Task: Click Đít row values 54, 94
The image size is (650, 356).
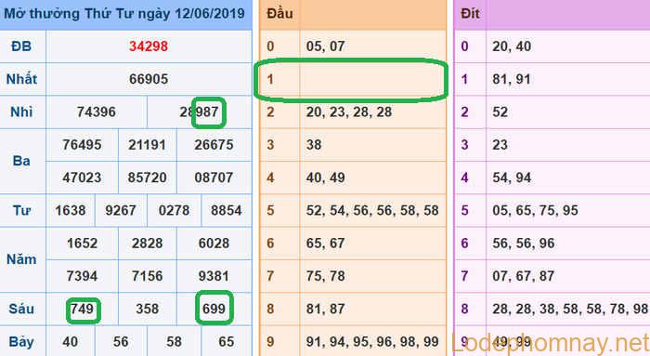Action: click(x=512, y=178)
